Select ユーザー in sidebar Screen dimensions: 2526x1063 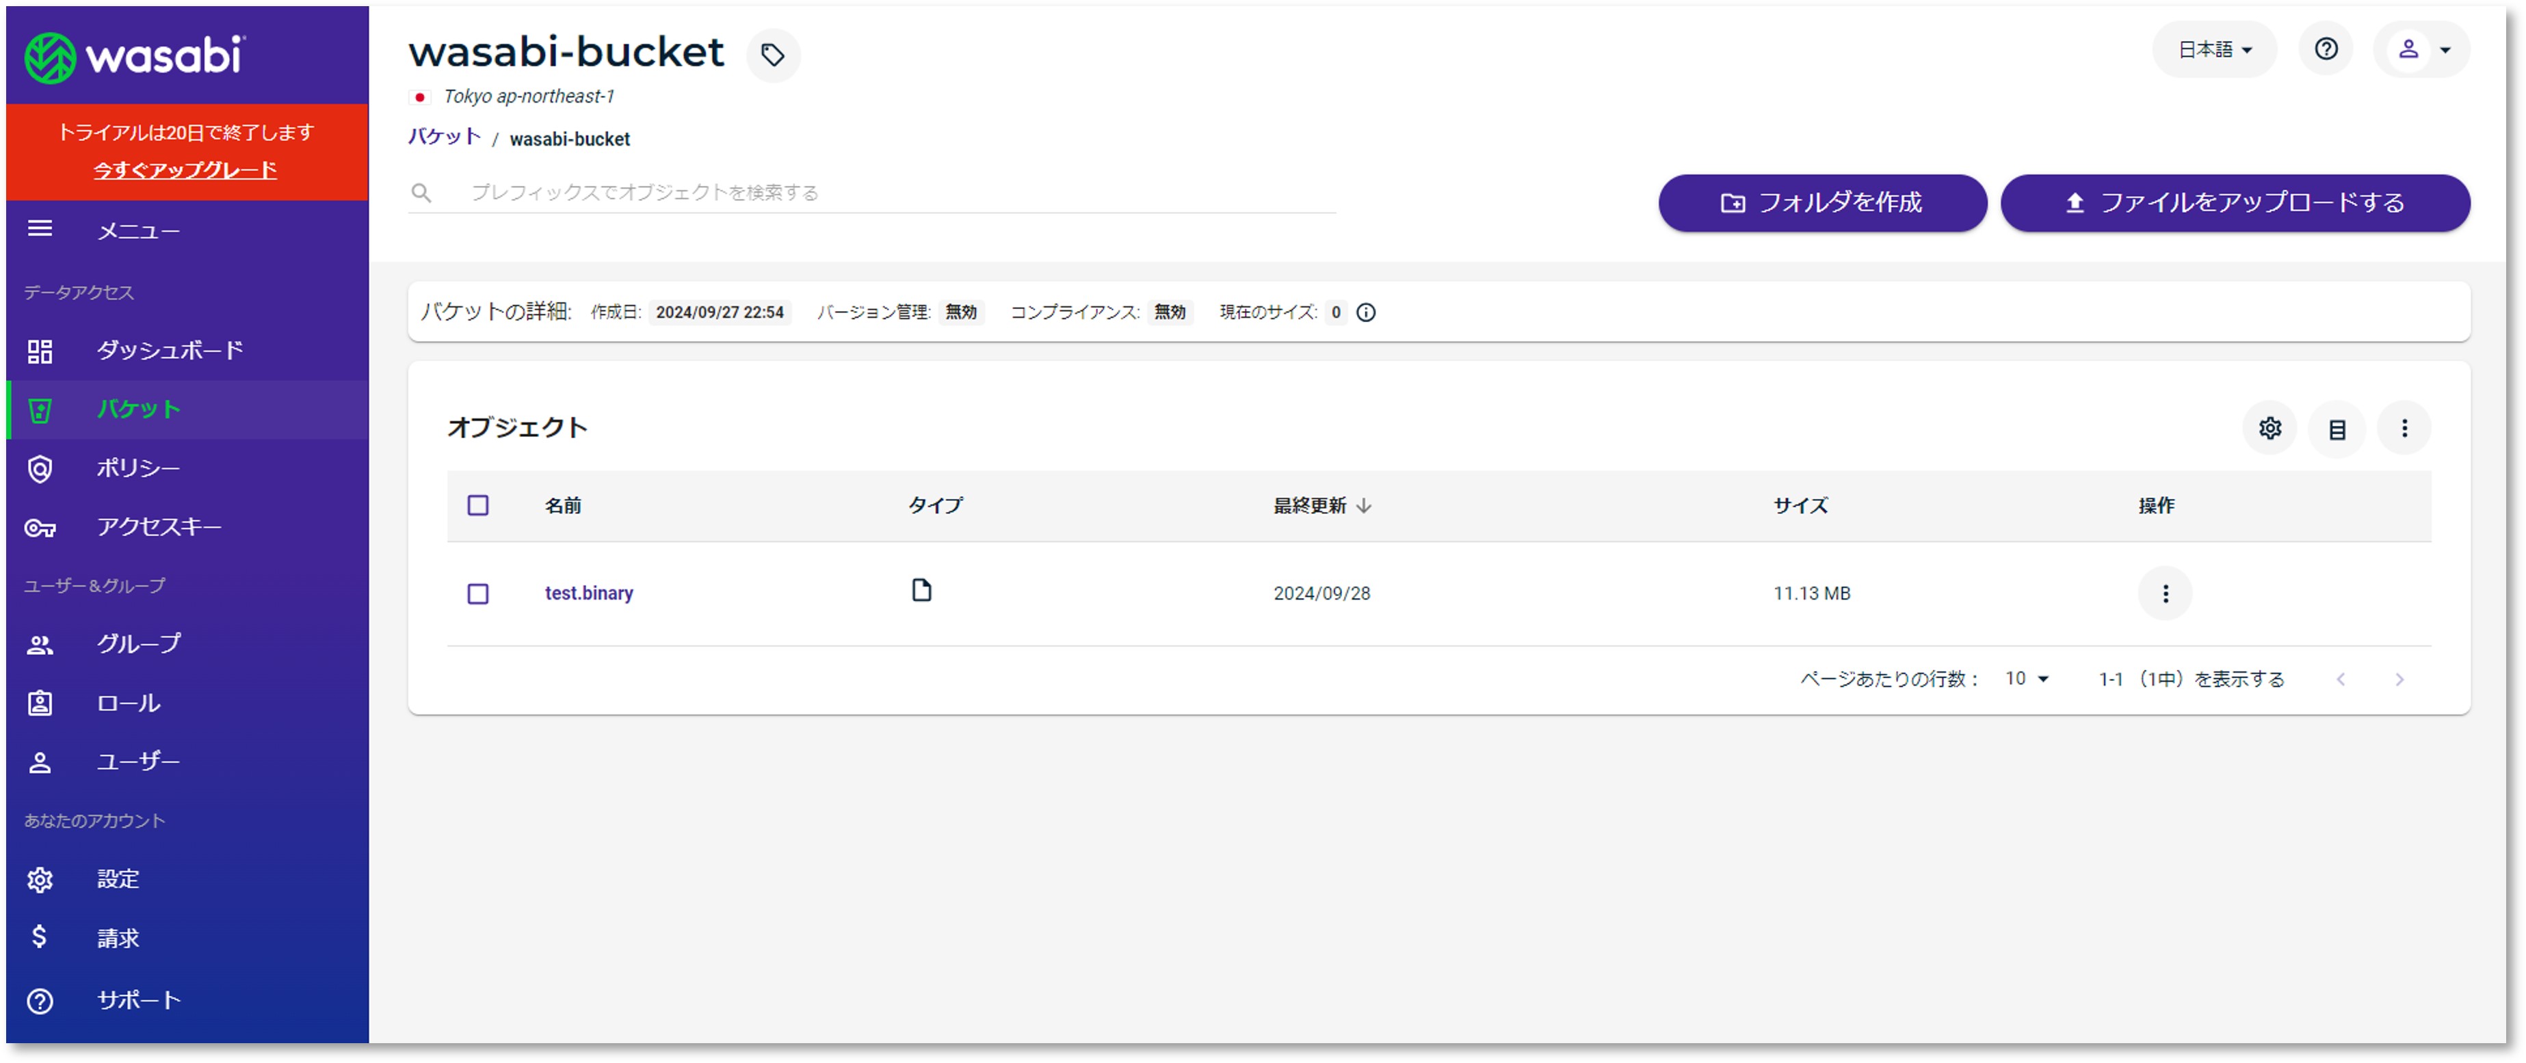[138, 762]
